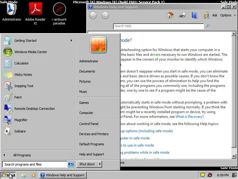The image size is (238, 179).
Task: Open the Calculator program
Action: [x=38, y=63]
